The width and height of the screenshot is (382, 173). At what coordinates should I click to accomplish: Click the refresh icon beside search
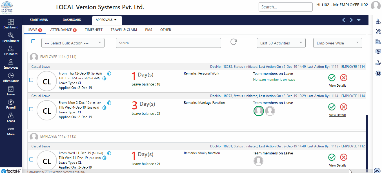[234, 42]
